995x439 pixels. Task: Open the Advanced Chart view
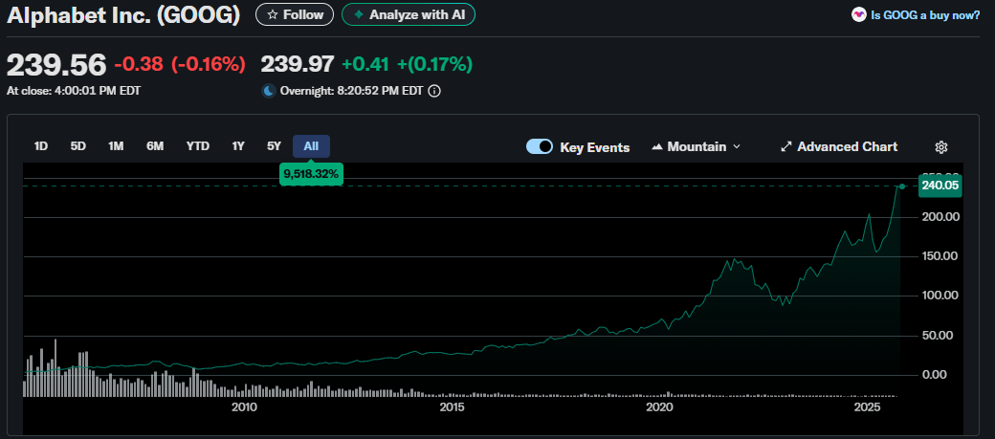click(x=839, y=147)
